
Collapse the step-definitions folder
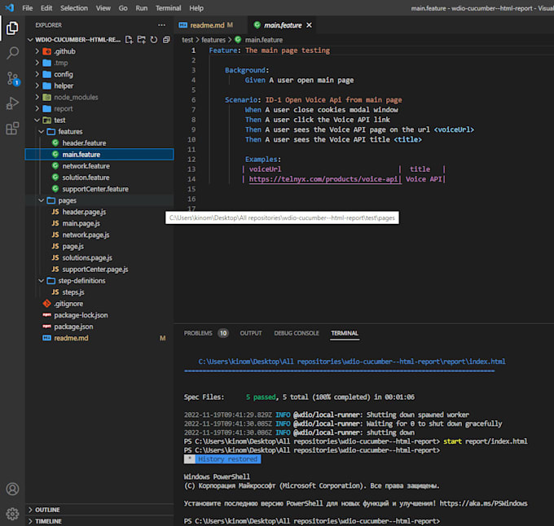point(99,281)
